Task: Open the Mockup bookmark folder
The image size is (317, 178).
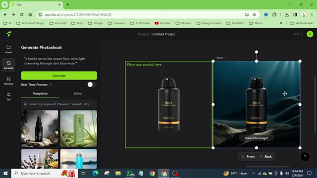Action: [x=183, y=23]
